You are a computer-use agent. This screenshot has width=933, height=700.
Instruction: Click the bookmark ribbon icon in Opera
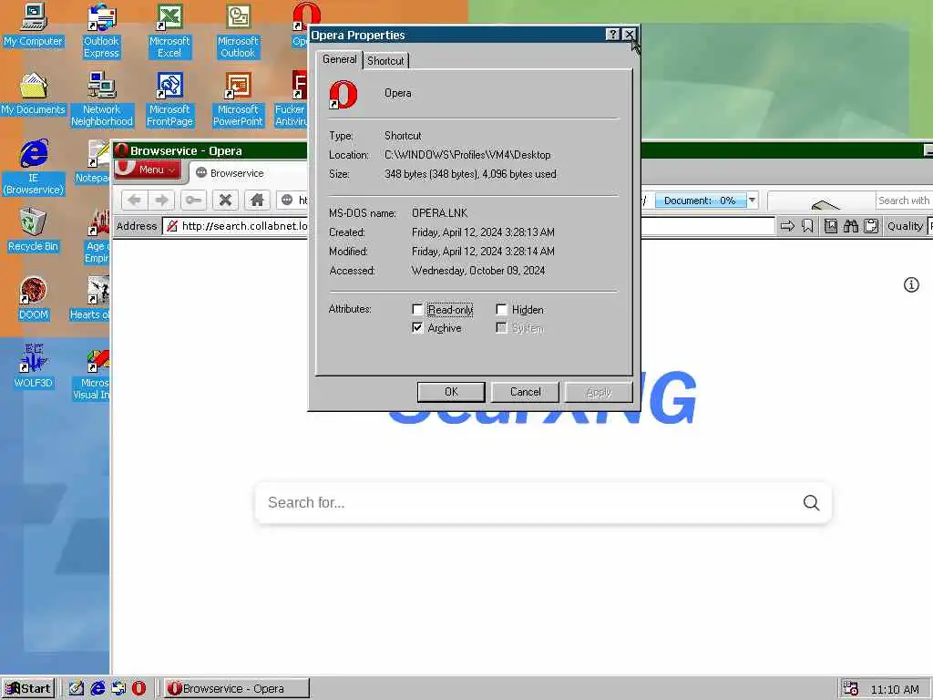pyautogui.click(x=807, y=226)
